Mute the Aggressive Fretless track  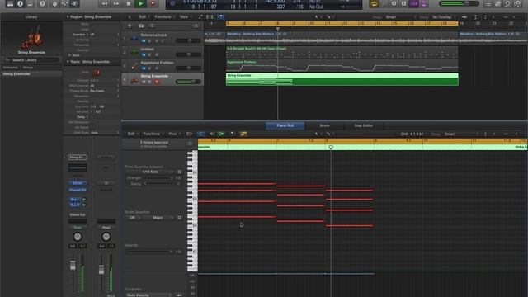click(x=144, y=68)
